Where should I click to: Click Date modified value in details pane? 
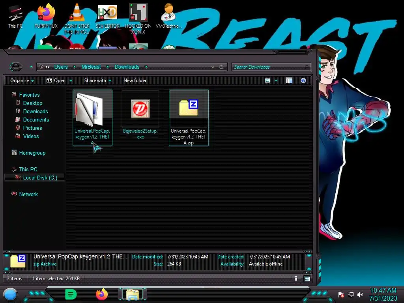coord(187,257)
